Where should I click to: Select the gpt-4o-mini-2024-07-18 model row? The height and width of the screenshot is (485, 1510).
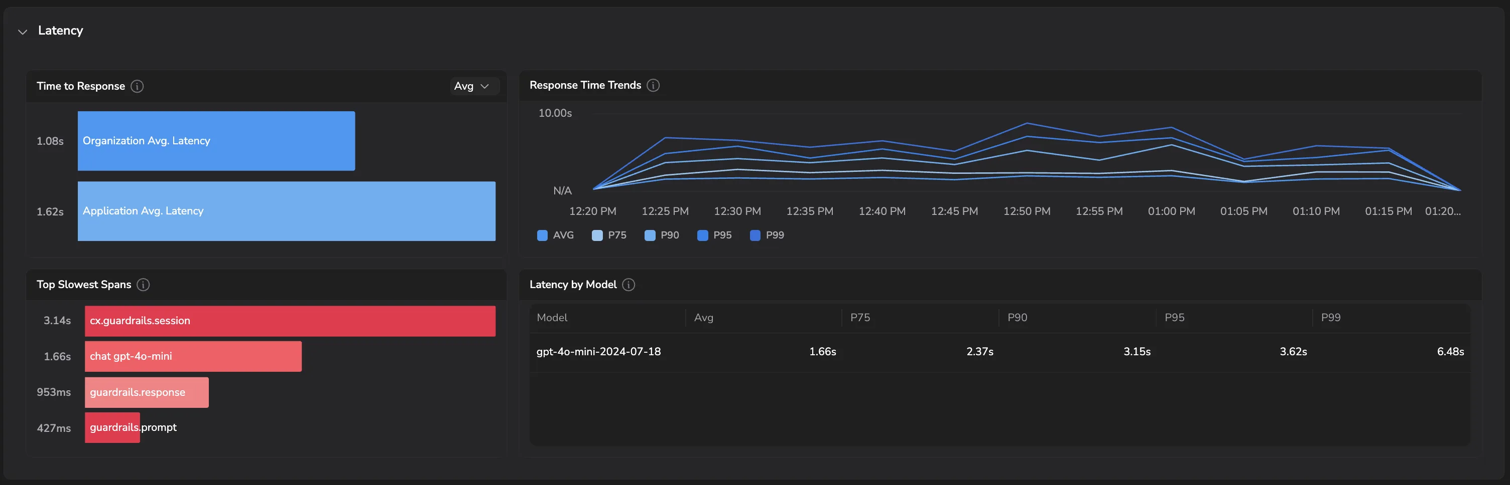coord(1000,352)
